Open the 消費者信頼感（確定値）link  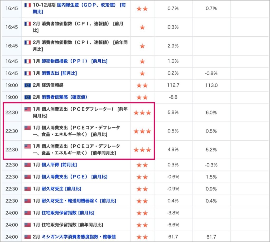pos(64,97)
